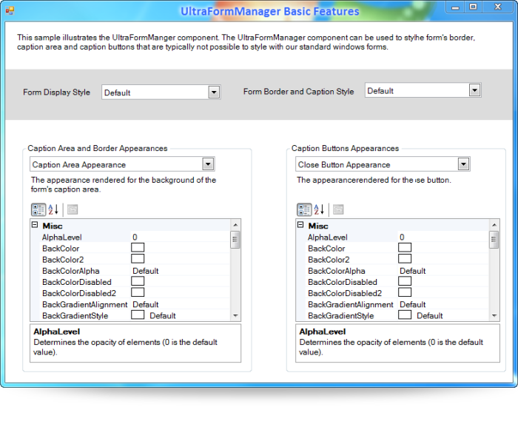Select BackColorDisabled2 swatch in right grid

[x=405, y=292]
